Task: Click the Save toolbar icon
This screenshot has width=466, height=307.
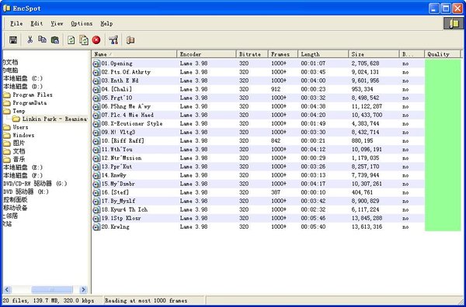Action: [13, 40]
